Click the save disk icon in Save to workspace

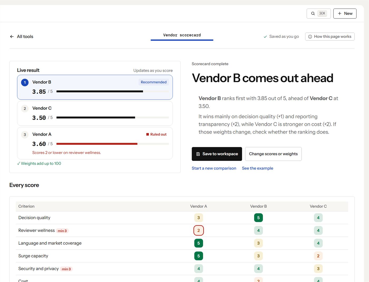tap(198, 154)
